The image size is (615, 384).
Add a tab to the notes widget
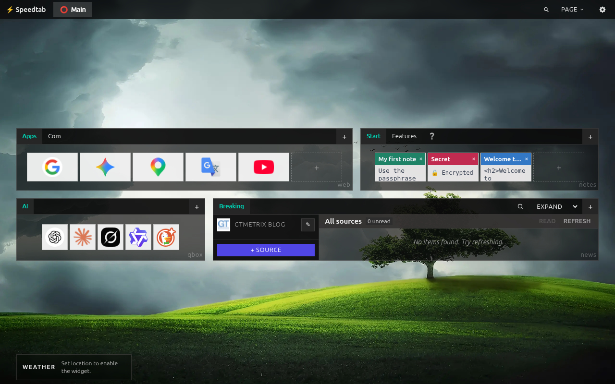pyautogui.click(x=590, y=137)
